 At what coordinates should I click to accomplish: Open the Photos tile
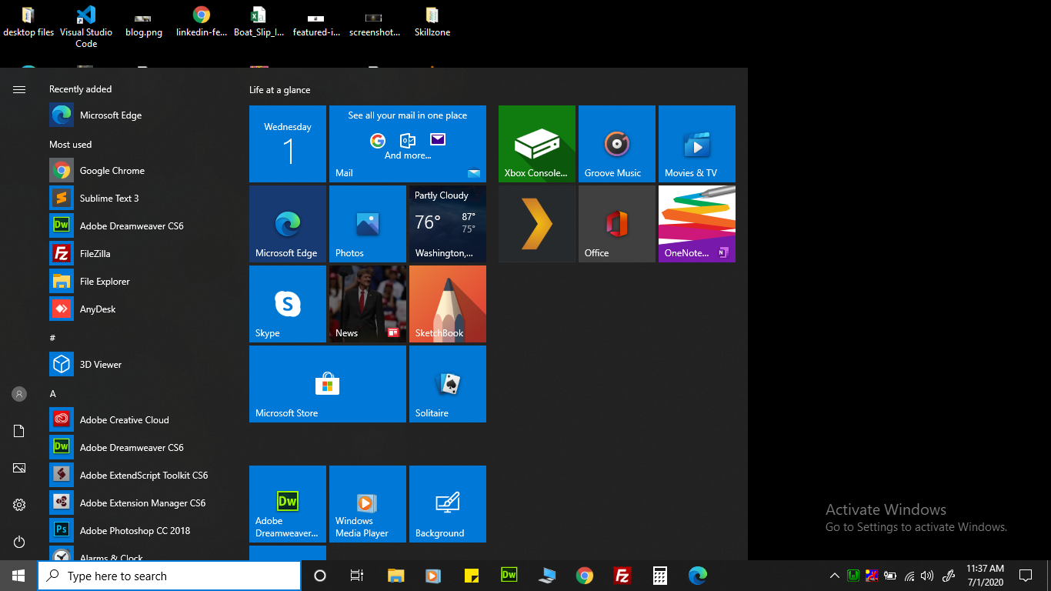tap(367, 224)
